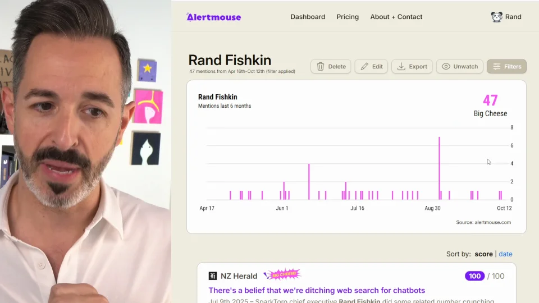539x303 pixels.
Task: Click the 'Apr 17' axis label
Action: click(207, 208)
